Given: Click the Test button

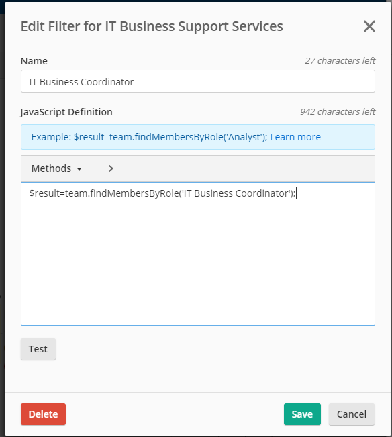Looking at the screenshot, I should (38, 349).
